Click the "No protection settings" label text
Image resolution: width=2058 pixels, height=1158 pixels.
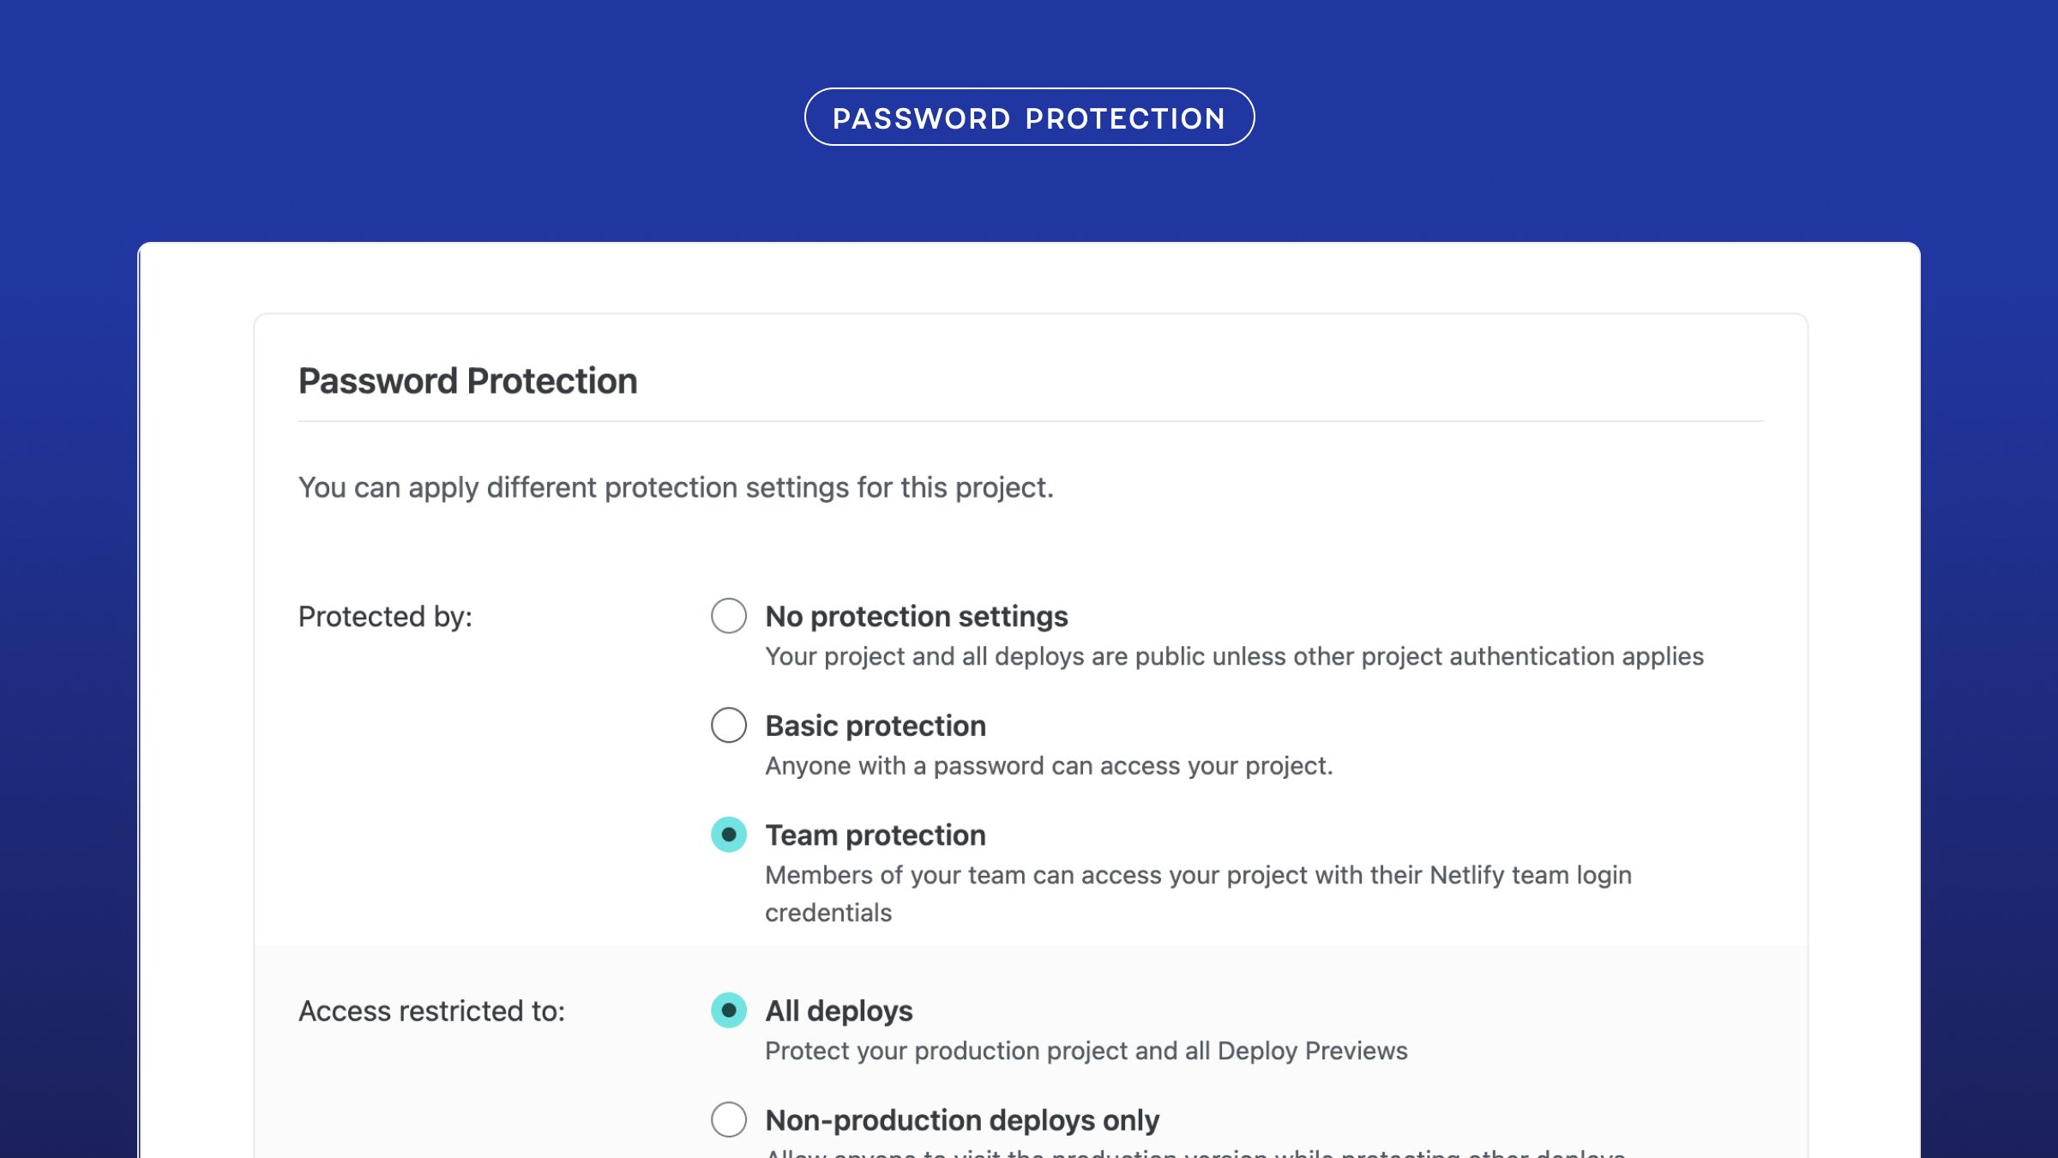(x=916, y=617)
